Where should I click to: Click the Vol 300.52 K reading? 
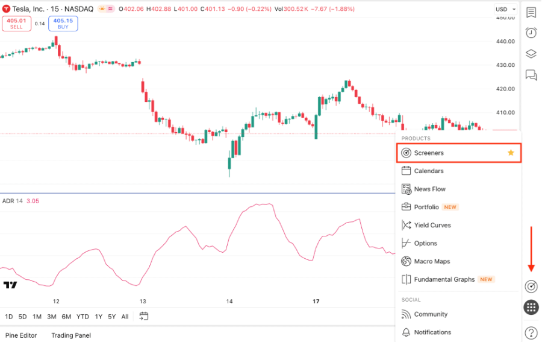[291, 9]
